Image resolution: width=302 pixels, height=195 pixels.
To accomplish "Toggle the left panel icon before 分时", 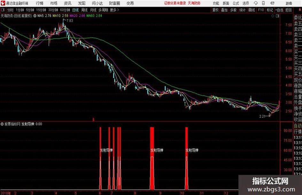I will pos(3,10).
